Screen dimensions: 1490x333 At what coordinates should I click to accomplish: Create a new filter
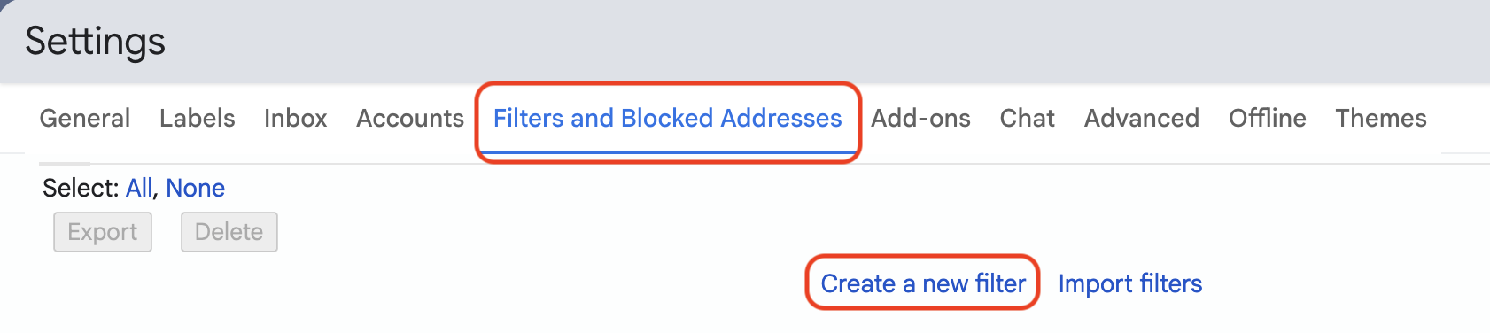click(923, 283)
